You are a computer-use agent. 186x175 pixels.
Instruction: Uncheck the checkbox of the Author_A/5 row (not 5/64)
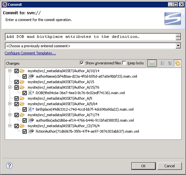click(x=16, y=98)
